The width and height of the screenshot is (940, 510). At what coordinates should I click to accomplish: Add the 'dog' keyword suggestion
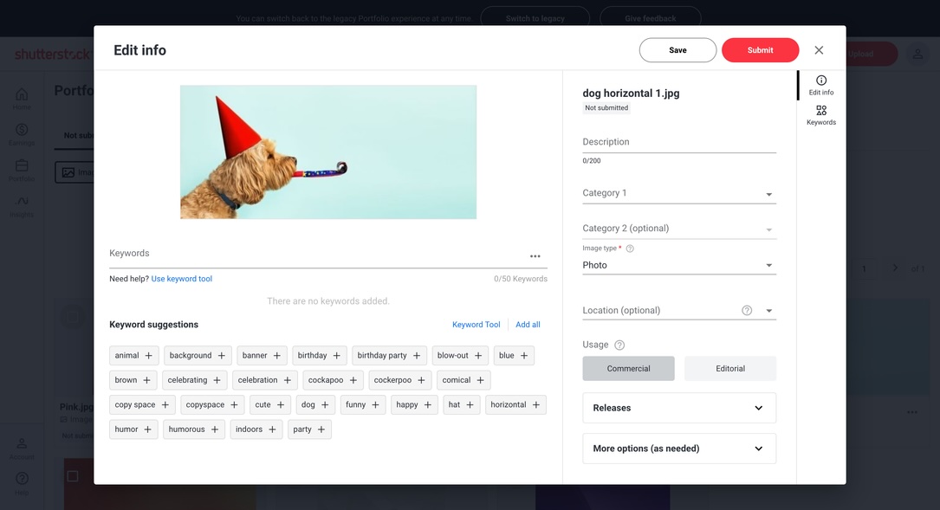pyautogui.click(x=315, y=404)
